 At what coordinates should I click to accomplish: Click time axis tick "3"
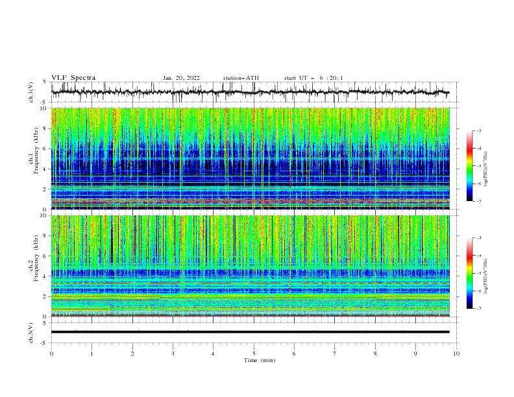173,354
